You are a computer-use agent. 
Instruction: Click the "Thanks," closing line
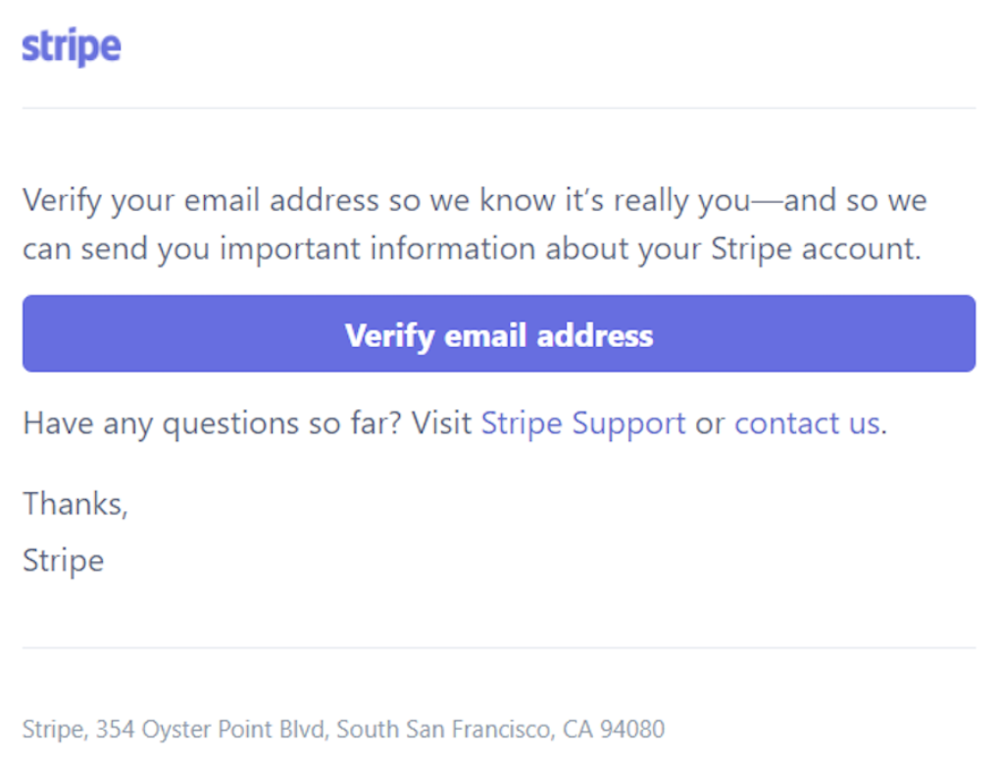tap(76, 504)
